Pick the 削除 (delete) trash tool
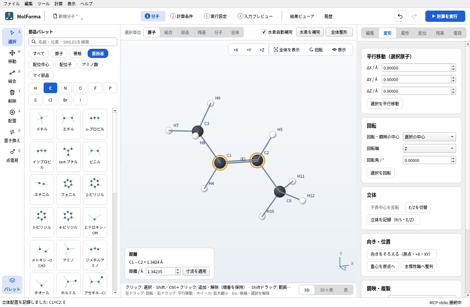The height and width of the screenshot is (307, 470). 12,96
